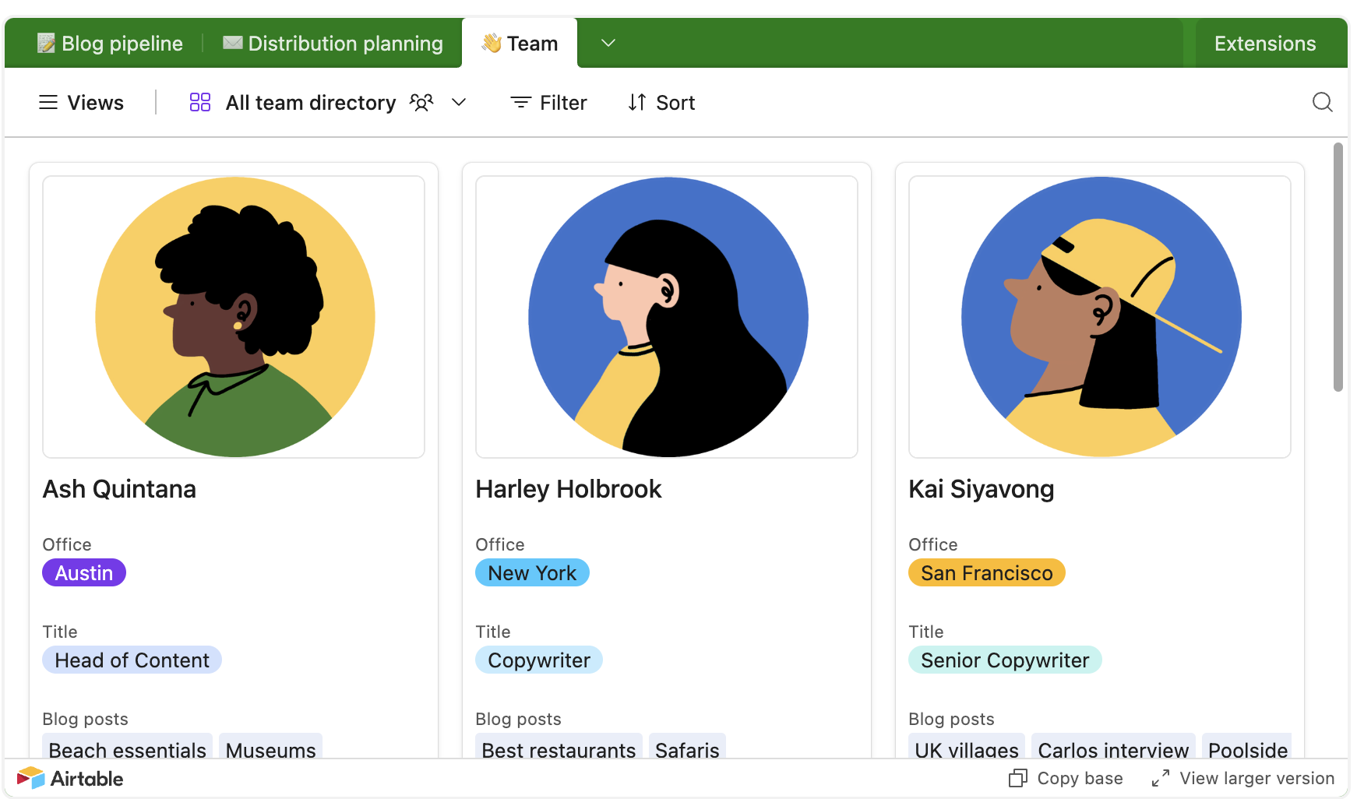The height and width of the screenshot is (799, 1357).
Task: Select the Senior Copywriter title tag
Action: (1005, 660)
